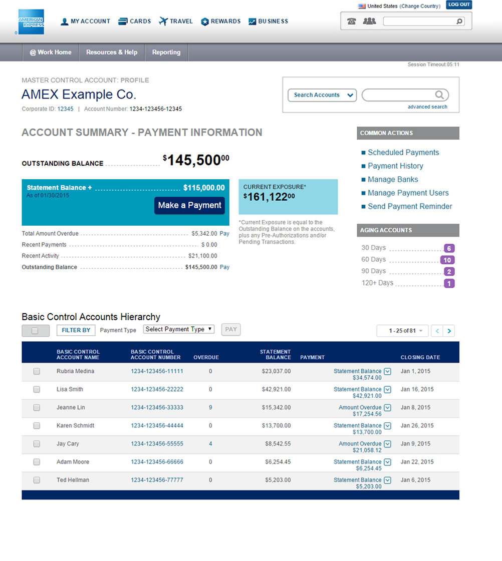This screenshot has height=561, width=502.
Task: Click the Business chart icon
Action: coord(253,22)
